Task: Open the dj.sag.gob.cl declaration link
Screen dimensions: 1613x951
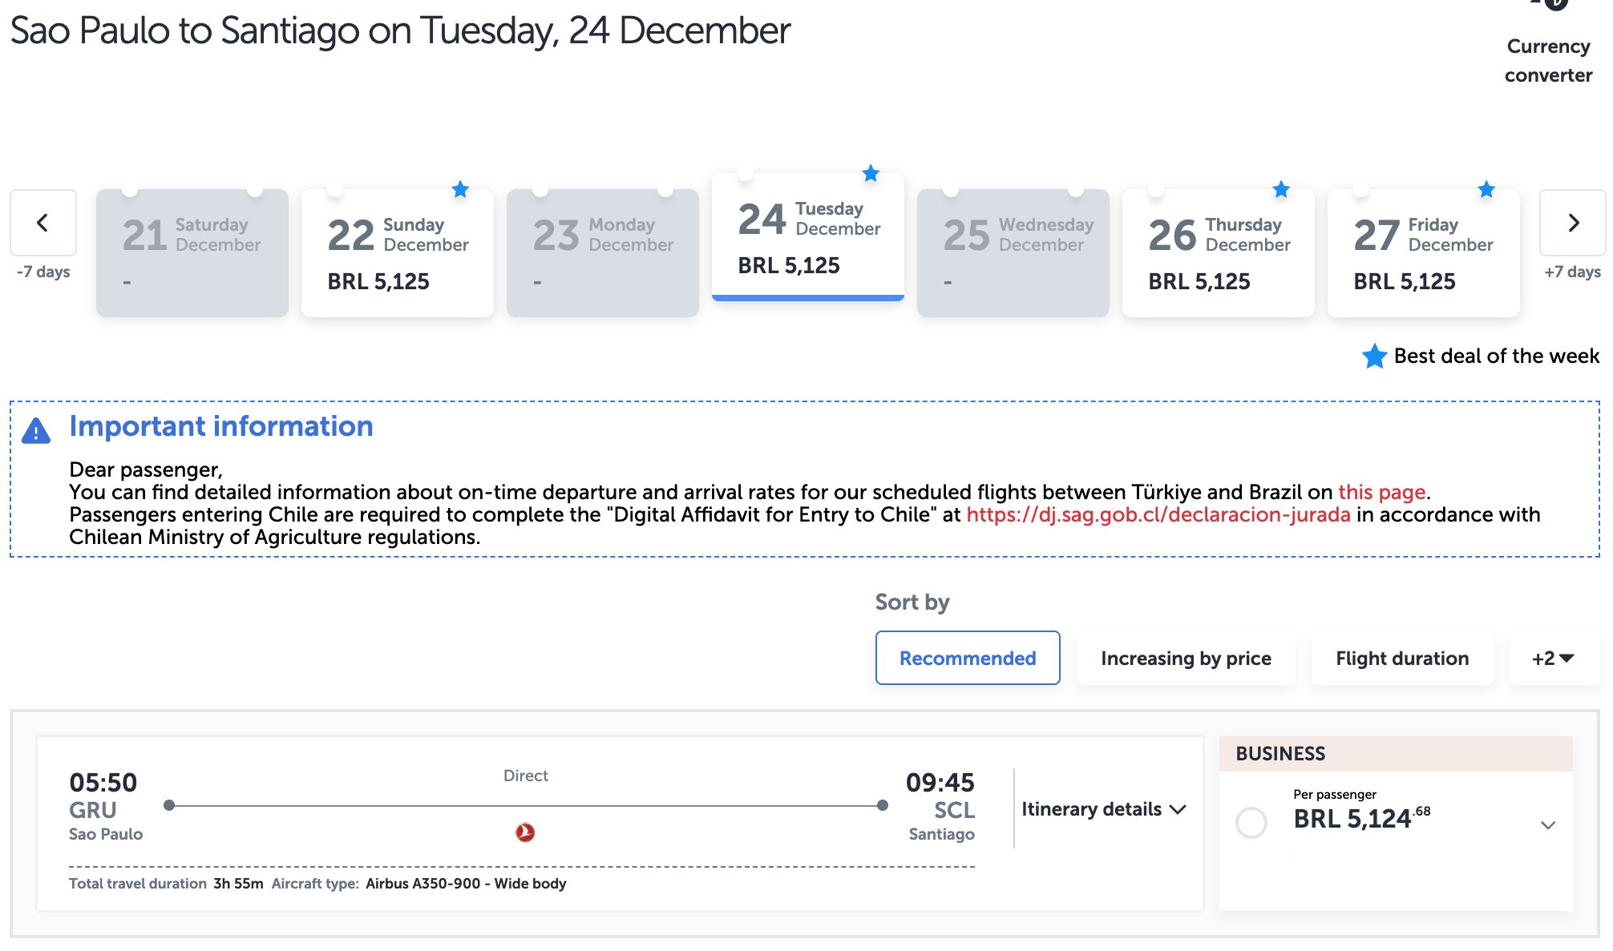Action: 1158,514
